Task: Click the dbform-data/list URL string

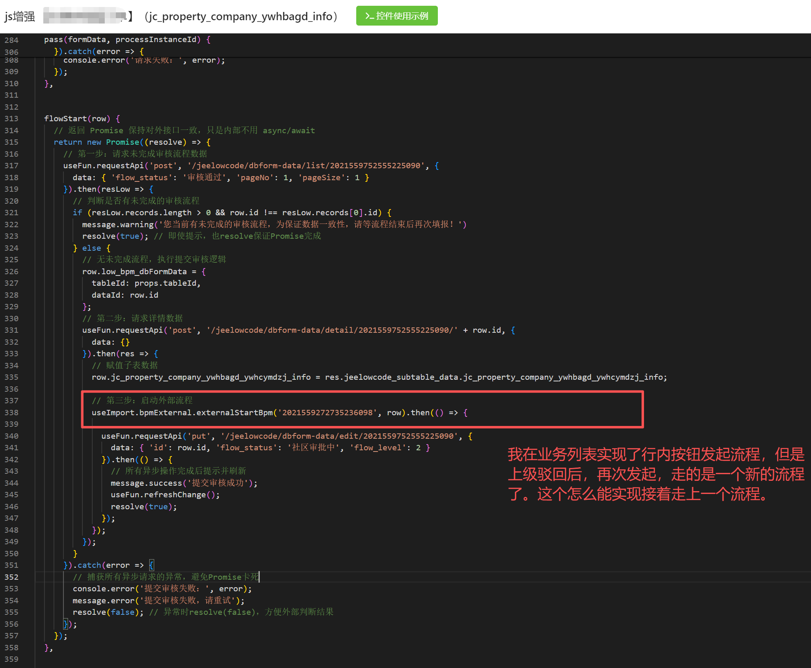Action: [306, 166]
